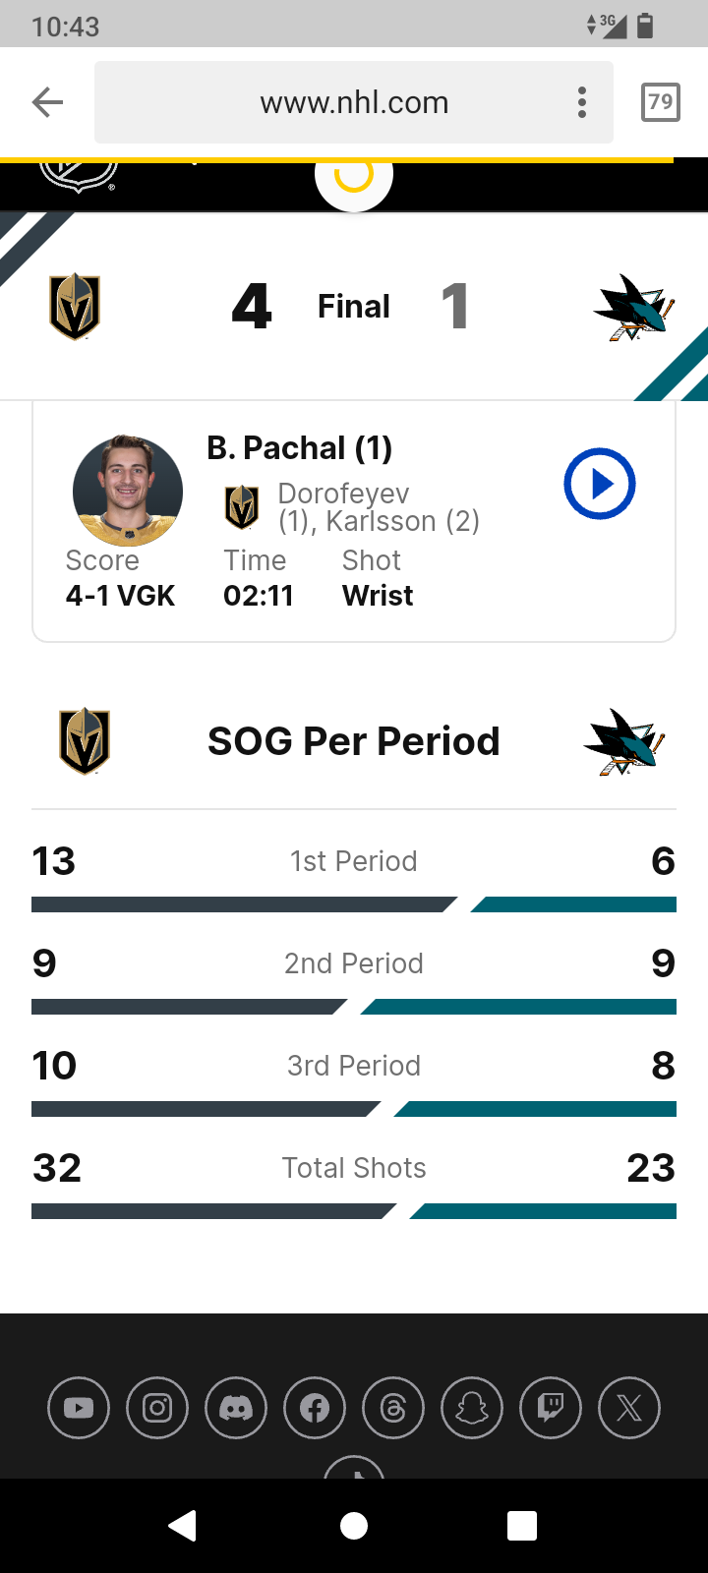Open the Threads social link
Viewport: 708px width, 1573px height.
393,1408
